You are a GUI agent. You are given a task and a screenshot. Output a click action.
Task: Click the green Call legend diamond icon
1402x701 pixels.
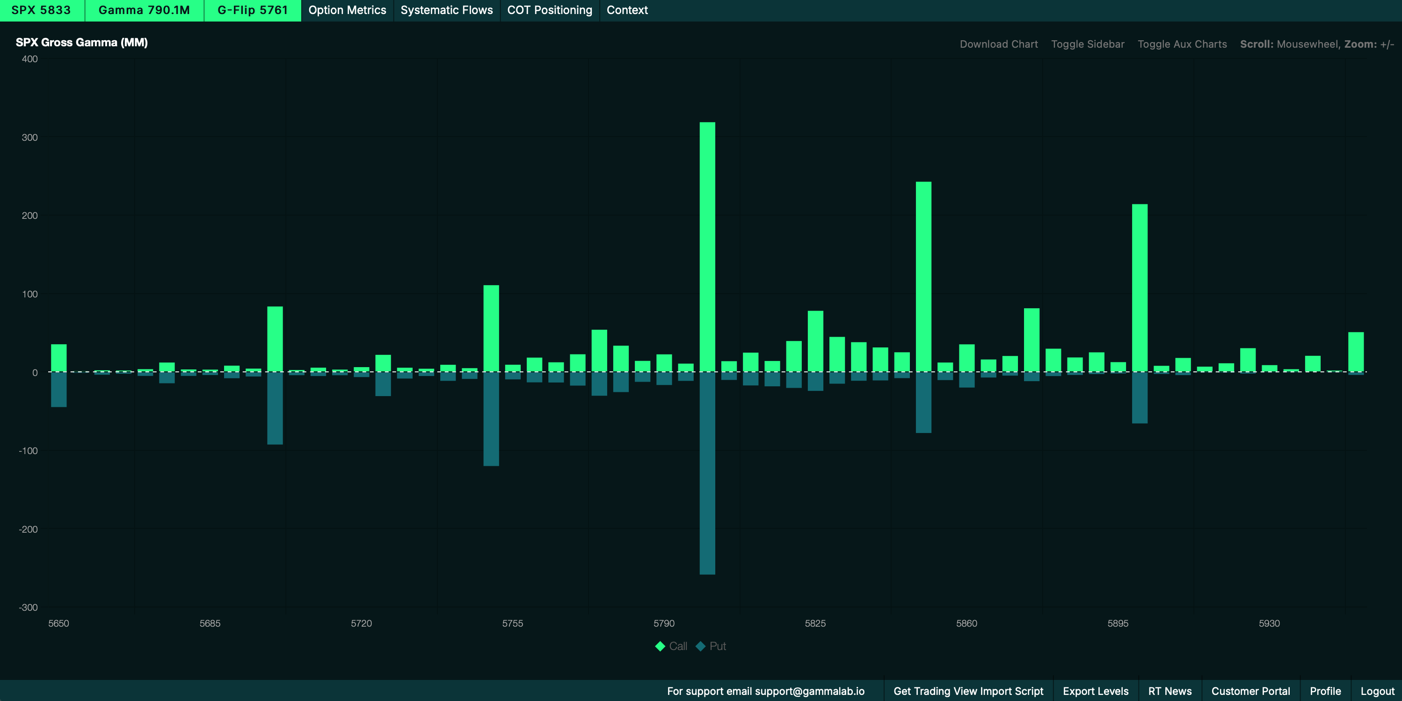[660, 646]
